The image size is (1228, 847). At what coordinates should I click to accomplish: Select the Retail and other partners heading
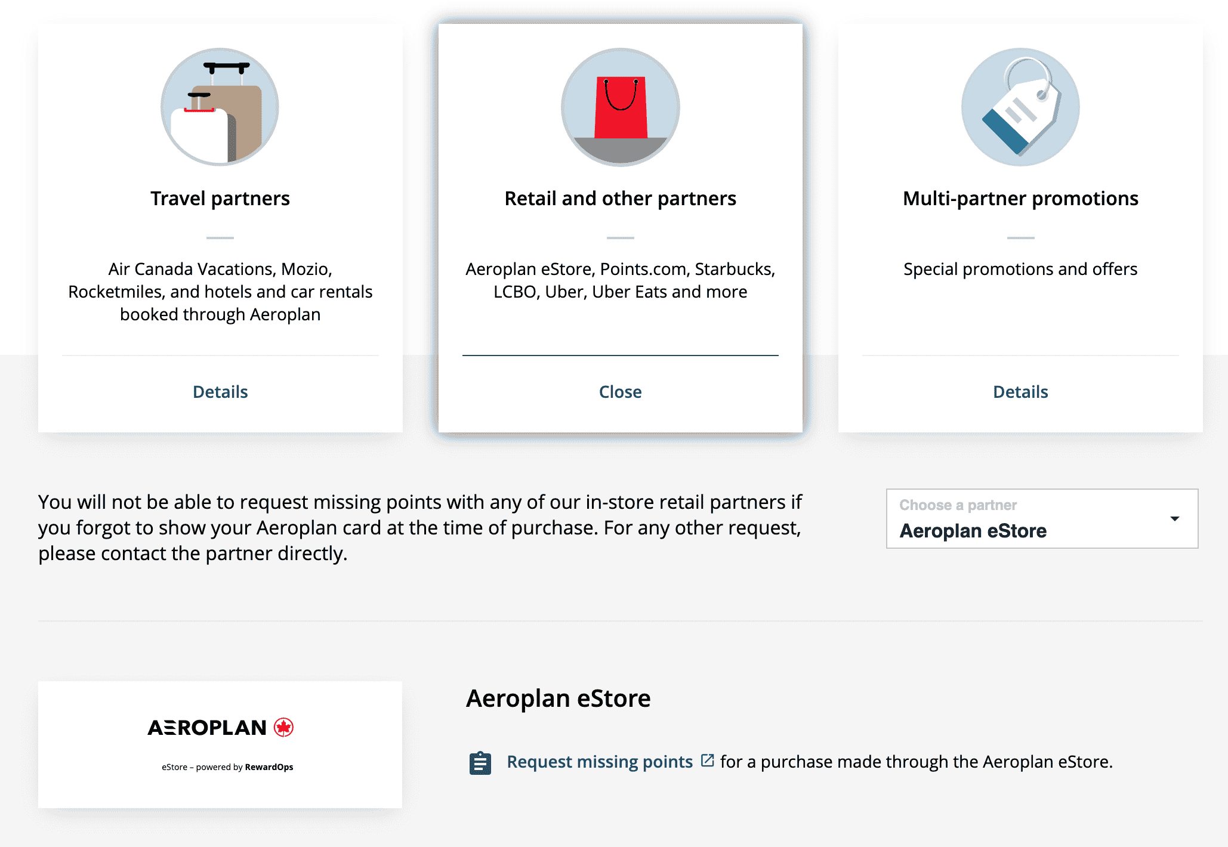[x=621, y=199]
